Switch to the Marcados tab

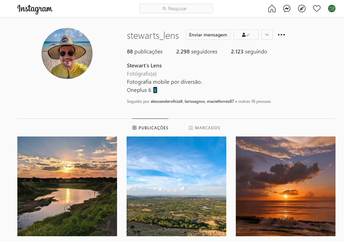coord(204,128)
